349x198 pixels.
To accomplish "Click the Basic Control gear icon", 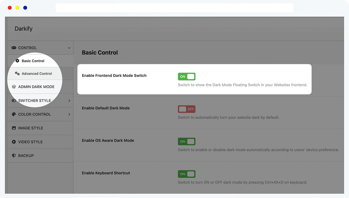I will point(17,61).
